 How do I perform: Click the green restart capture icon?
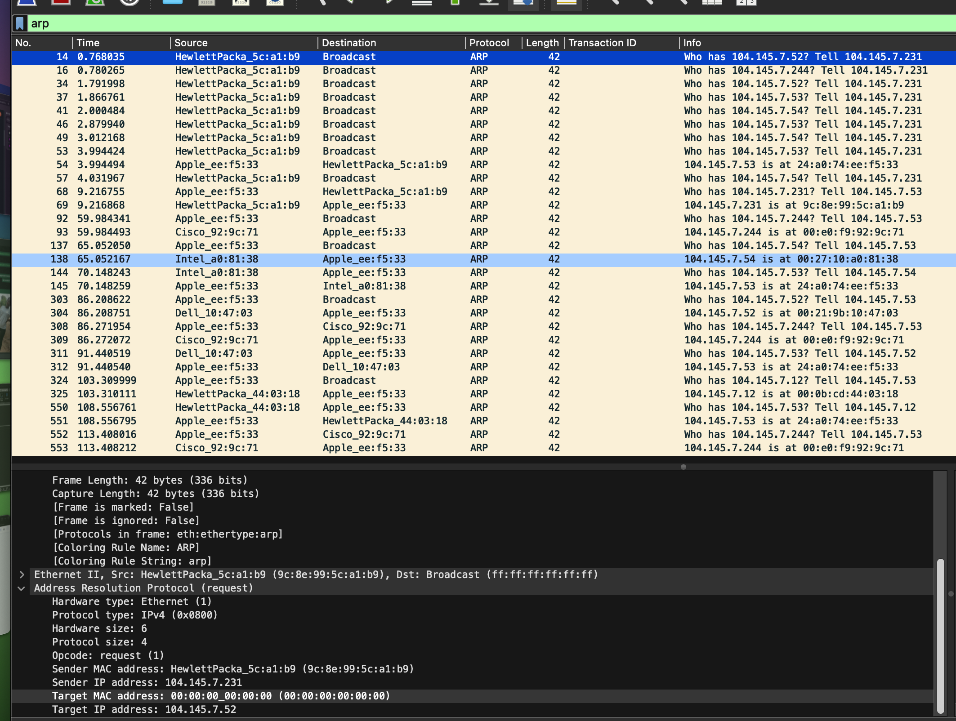click(x=95, y=2)
